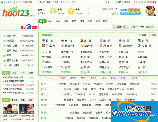
Task: Click the 个性设置 link
Action: click(x=117, y=2)
